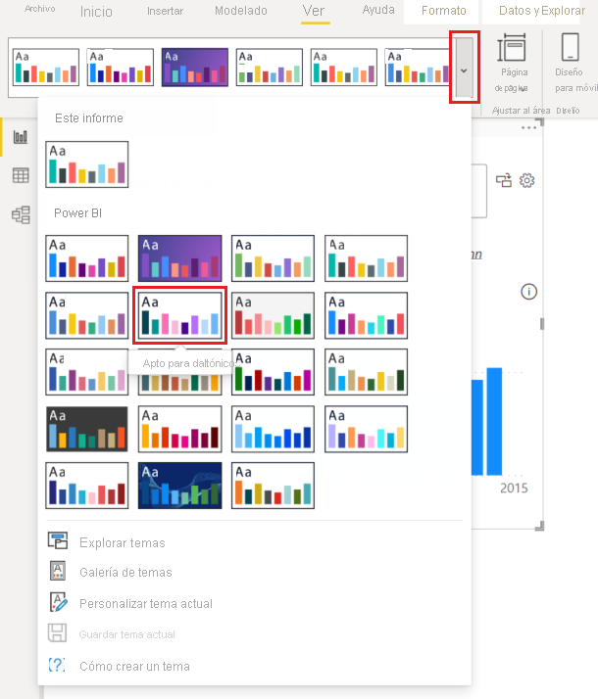598x699 pixels.
Task: Open Galería de temas
Action: [x=125, y=572]
